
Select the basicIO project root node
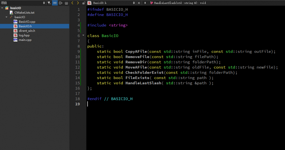point(16,8)
